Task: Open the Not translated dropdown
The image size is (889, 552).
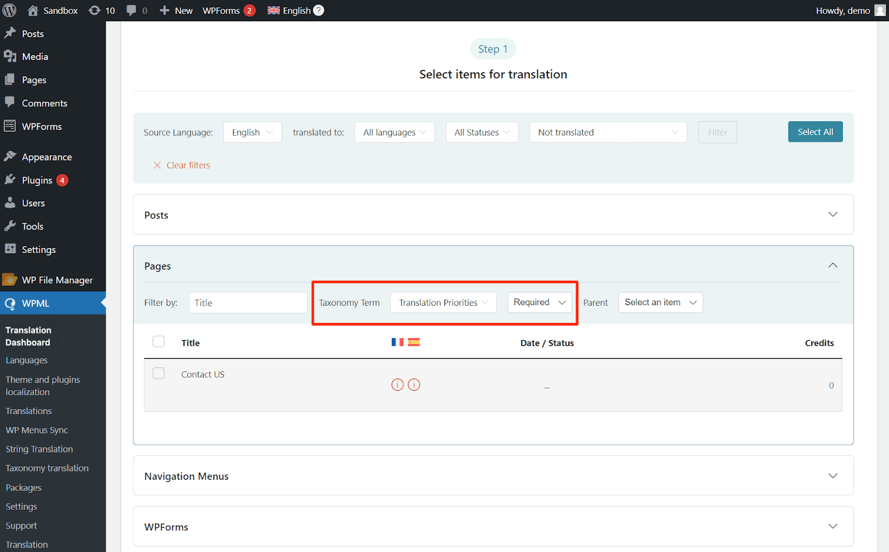Action: pyautogui.click(x=608, y=132)
